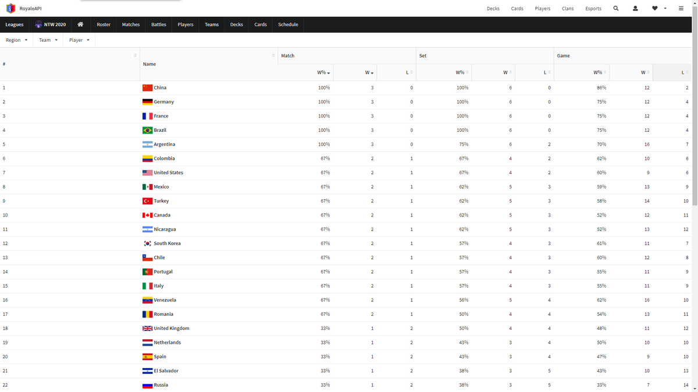Open the Leagues tab
The height and width of the screenshot is (392, 698).
pyautogui.click(x=15, y=24)
